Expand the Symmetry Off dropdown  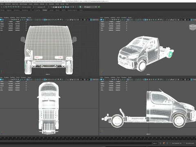point(41,7)
